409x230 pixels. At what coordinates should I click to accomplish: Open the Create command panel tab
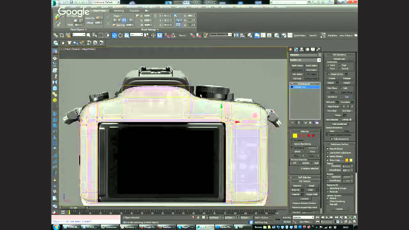click(290, 50)
